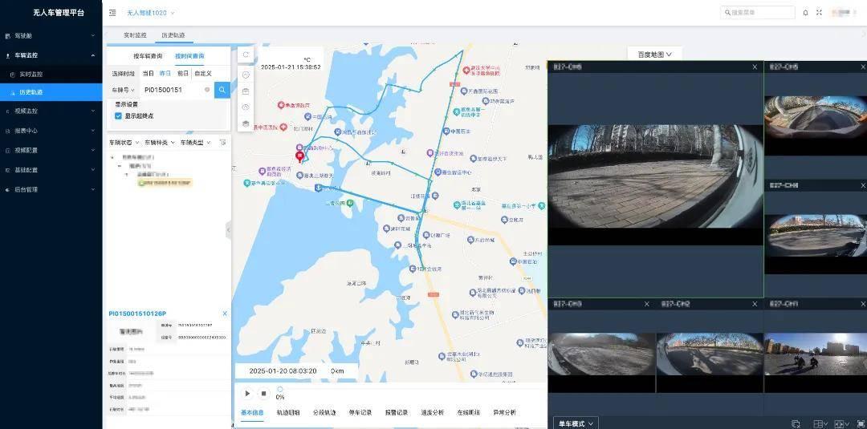This screenshot has height=429, width=867.
Task: Open the 停车记录 tab
Action: point(360,412)
